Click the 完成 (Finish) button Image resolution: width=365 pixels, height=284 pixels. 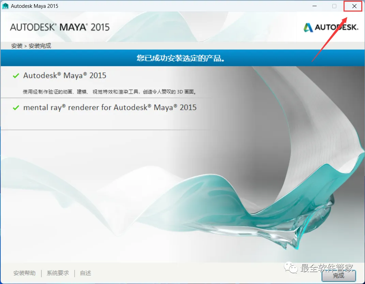[339, 275]
